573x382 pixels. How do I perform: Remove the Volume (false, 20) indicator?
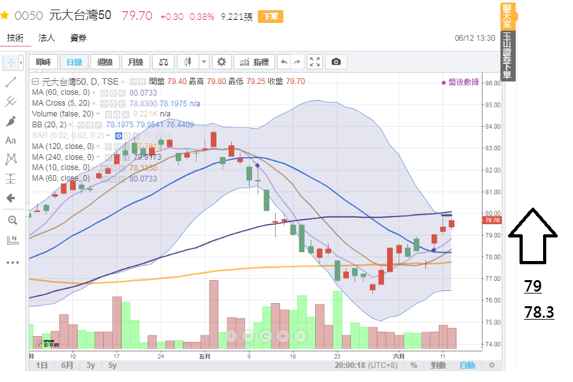point(125,114)
